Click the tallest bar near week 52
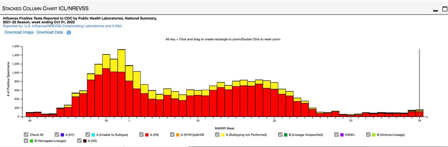The width and height of the screenshot is (448, 147). coord(121,83)
